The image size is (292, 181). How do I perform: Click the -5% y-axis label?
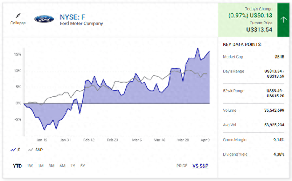18,120
